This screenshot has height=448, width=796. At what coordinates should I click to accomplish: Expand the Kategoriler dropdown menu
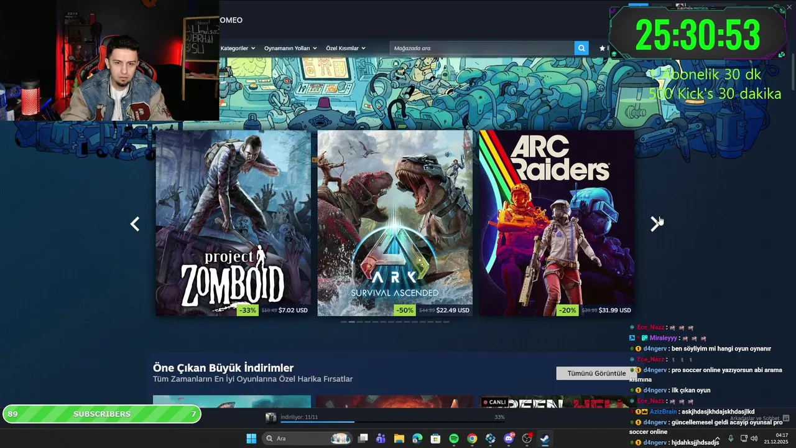[238, 48]
